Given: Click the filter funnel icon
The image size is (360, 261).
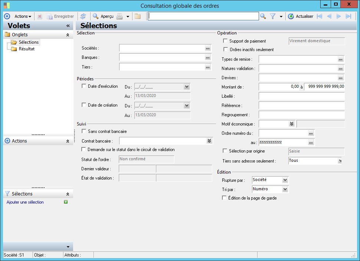Looking at the screenshot, I should pos(273,16).
